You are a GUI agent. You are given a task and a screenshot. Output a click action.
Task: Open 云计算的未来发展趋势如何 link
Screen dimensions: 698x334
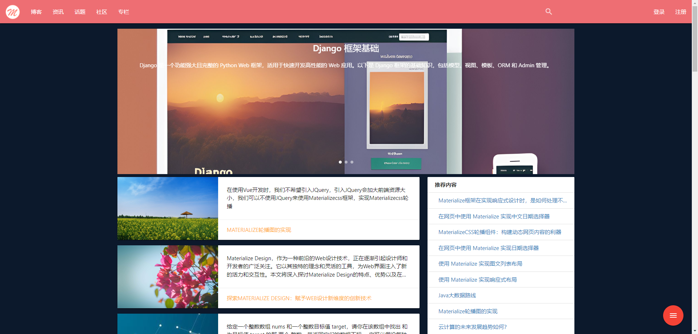coord(473,327)
